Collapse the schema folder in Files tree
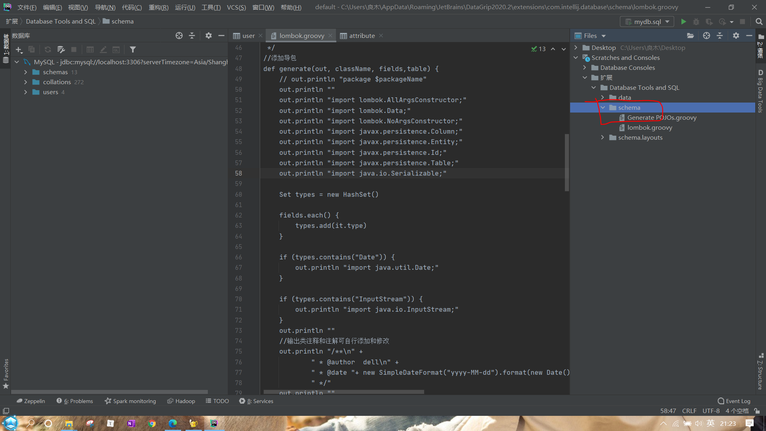 (603, 108)
